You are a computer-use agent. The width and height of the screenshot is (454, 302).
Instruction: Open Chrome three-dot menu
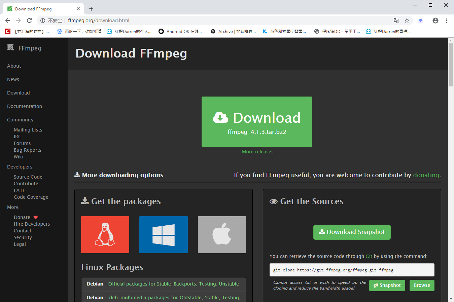(x=446, y=21)
